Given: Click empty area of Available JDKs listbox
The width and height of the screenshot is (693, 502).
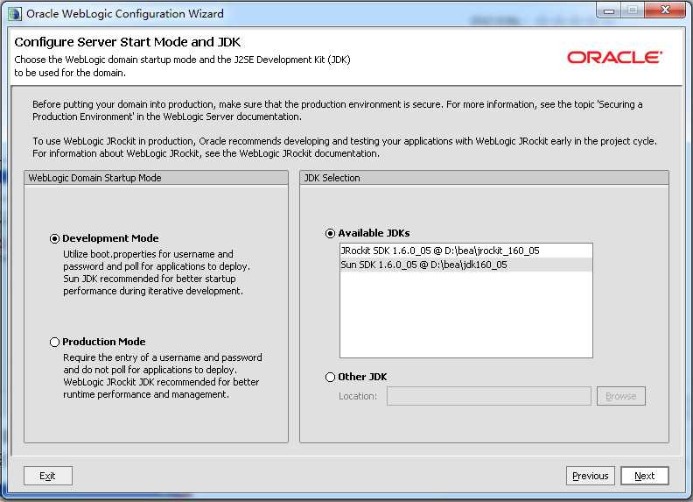Looking at the screenshot, I should coord(466,315).
